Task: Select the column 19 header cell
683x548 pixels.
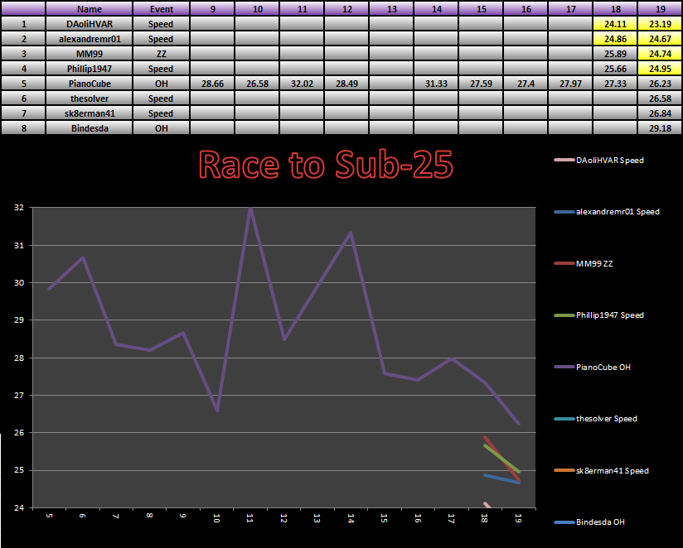Action: pos(661,9)
